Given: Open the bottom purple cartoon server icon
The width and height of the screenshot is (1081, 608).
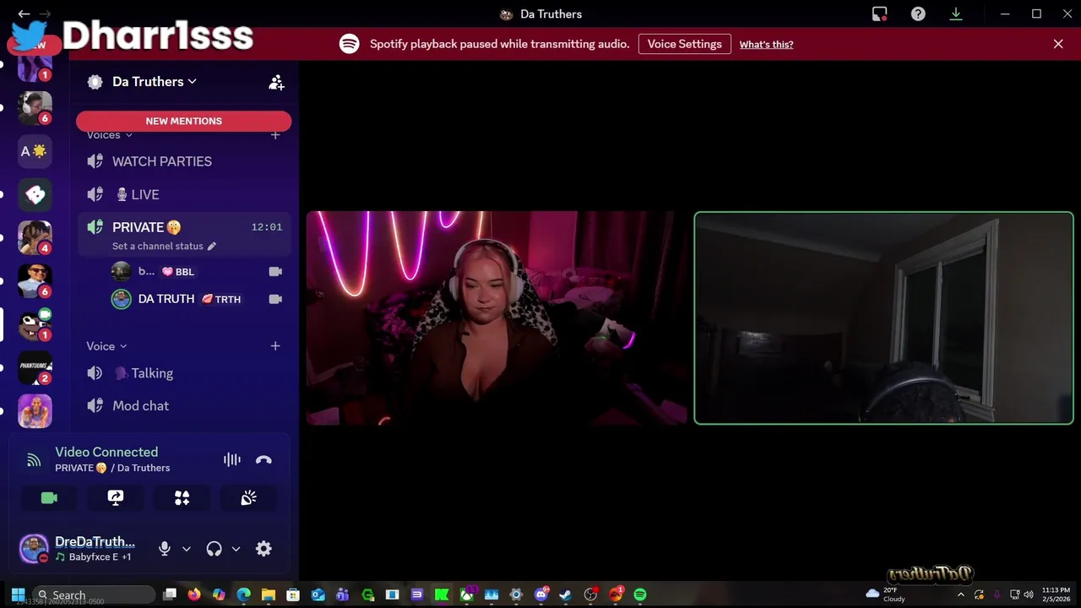Looking at the screenshot, I should 35,411.
